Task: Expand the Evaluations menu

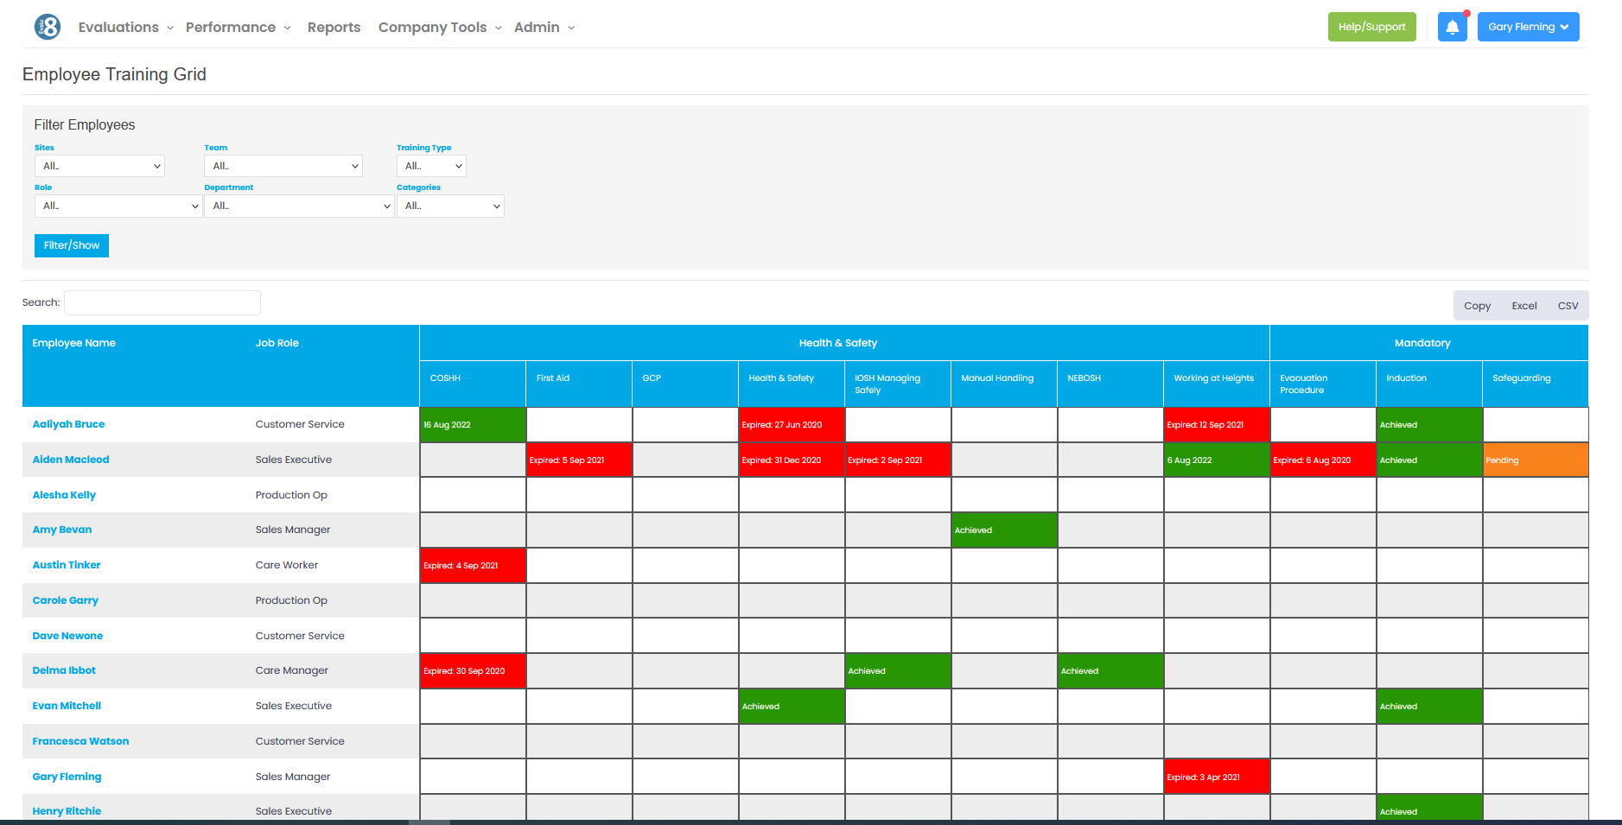Action: pyautogui.click(x=118, y=27)
